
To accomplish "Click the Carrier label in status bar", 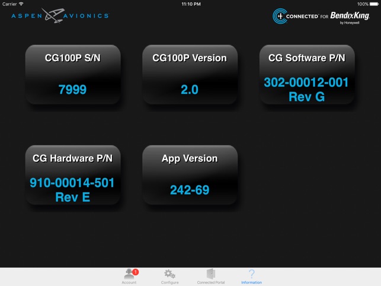I will coord(9,4).
